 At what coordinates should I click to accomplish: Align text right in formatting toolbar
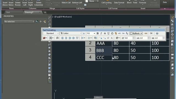[70, 38]
